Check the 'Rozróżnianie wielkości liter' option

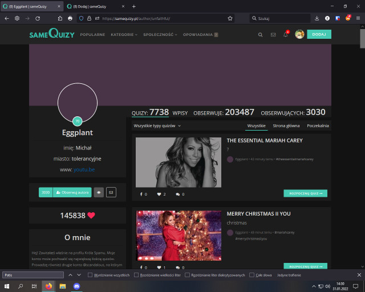coord(136,275)
